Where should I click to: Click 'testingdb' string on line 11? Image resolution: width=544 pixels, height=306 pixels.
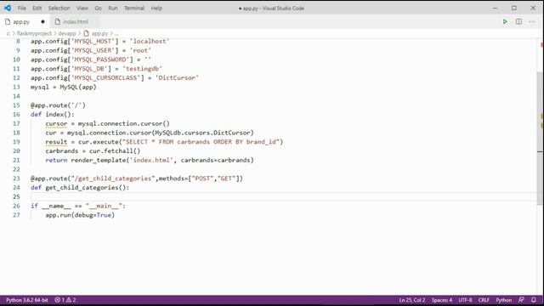point(142,69)
